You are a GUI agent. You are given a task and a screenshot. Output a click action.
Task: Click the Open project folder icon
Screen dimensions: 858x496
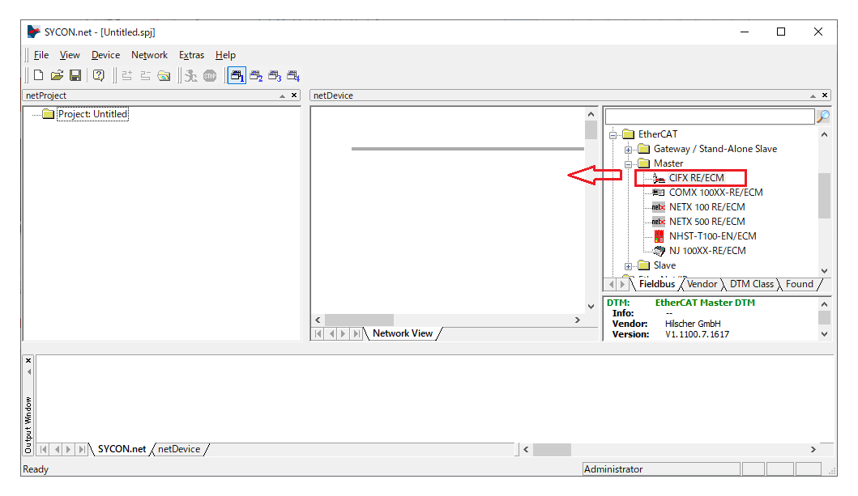click(x=57, y=75)
